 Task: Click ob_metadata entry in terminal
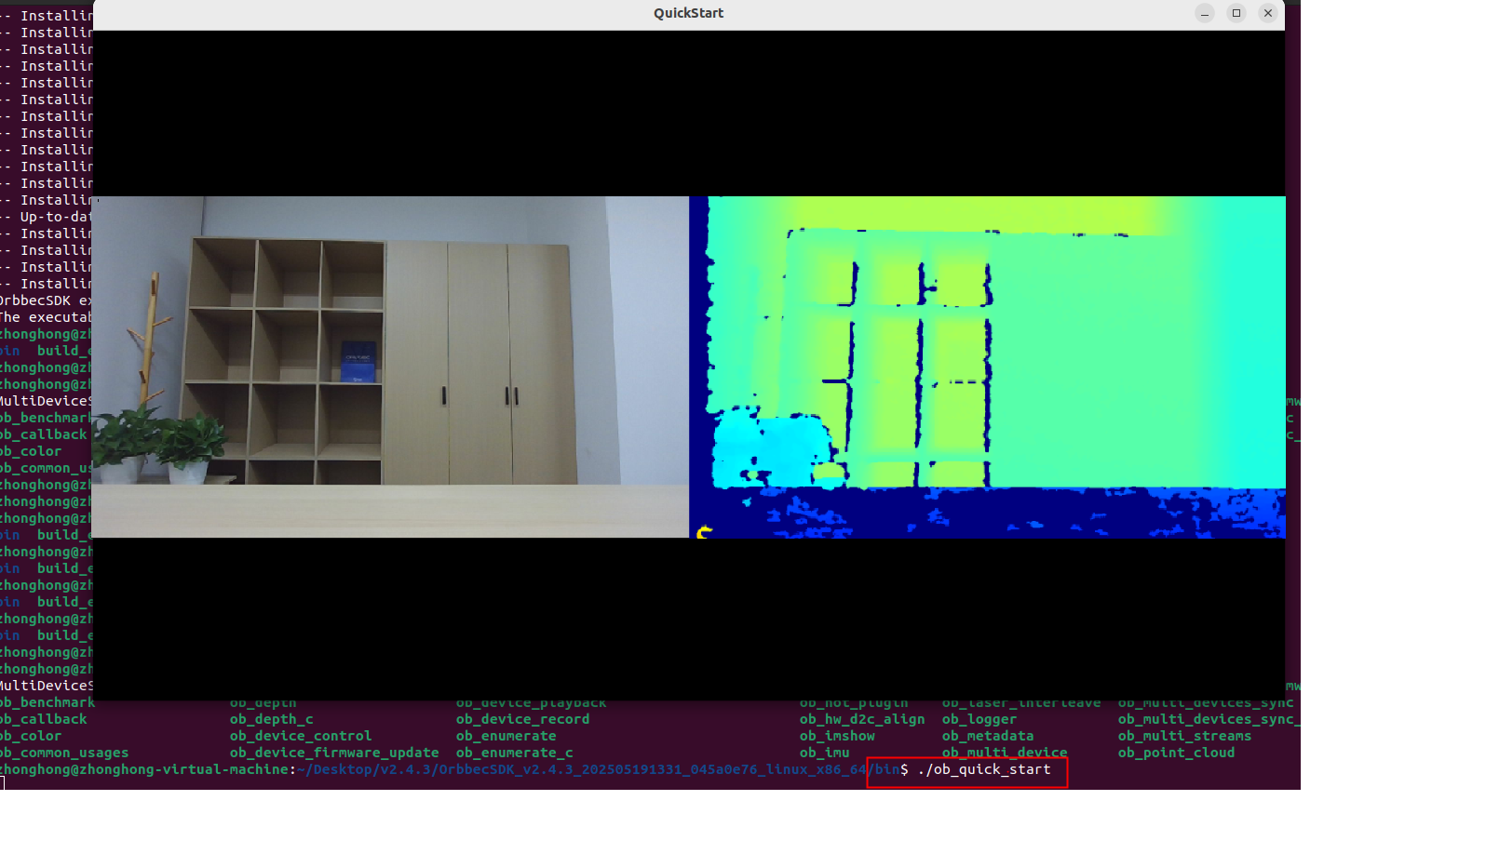[x=987, y=736]
